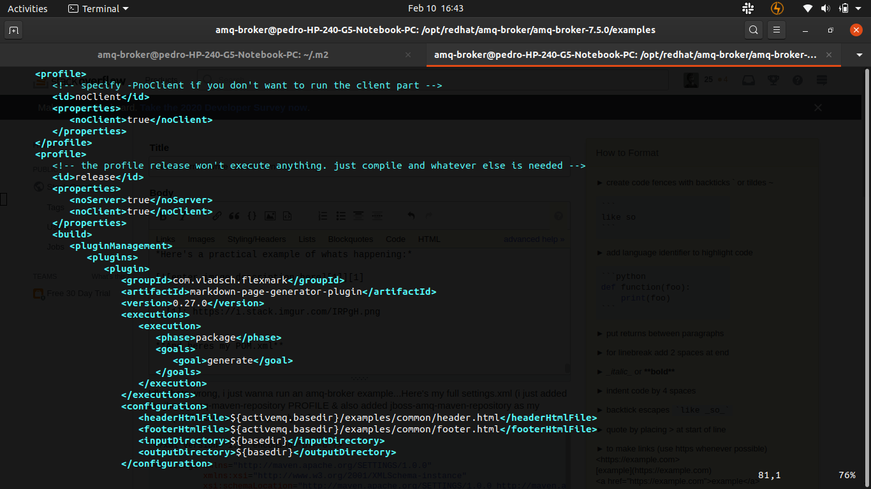
Task: Switch to the ~/.m2 terminal tab
Action: point(213,55)
